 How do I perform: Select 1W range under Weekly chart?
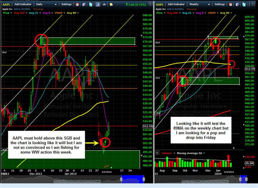click(x=213, y=182)
